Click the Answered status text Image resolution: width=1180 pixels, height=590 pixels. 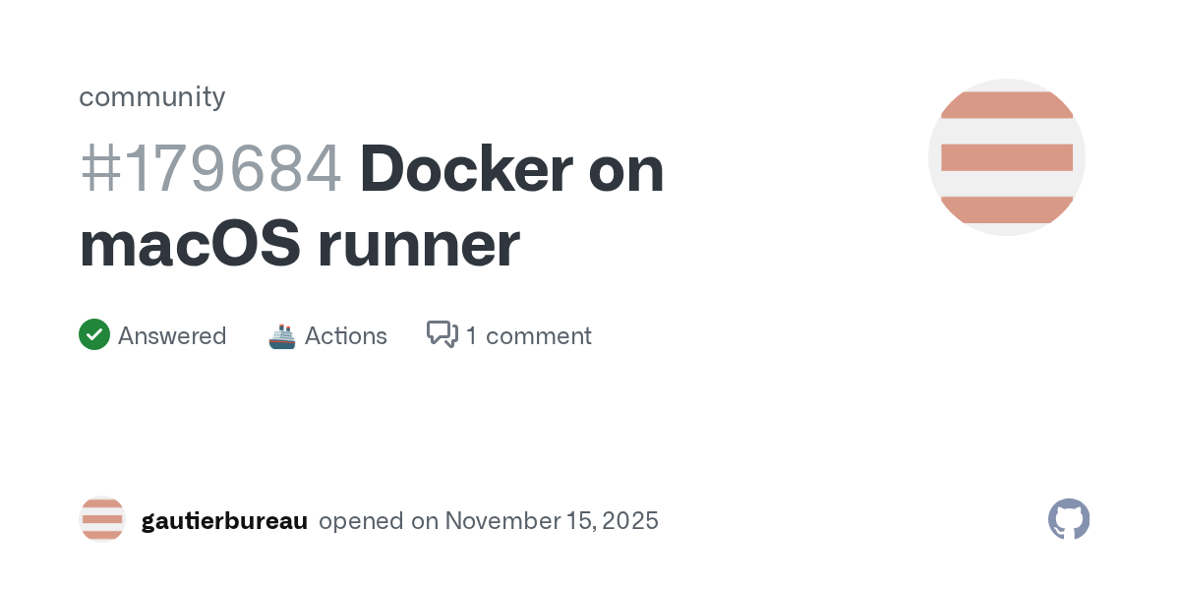(x=172, y=336)
